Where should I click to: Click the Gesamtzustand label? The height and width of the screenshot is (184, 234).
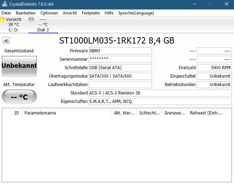(x=19, y=51)
